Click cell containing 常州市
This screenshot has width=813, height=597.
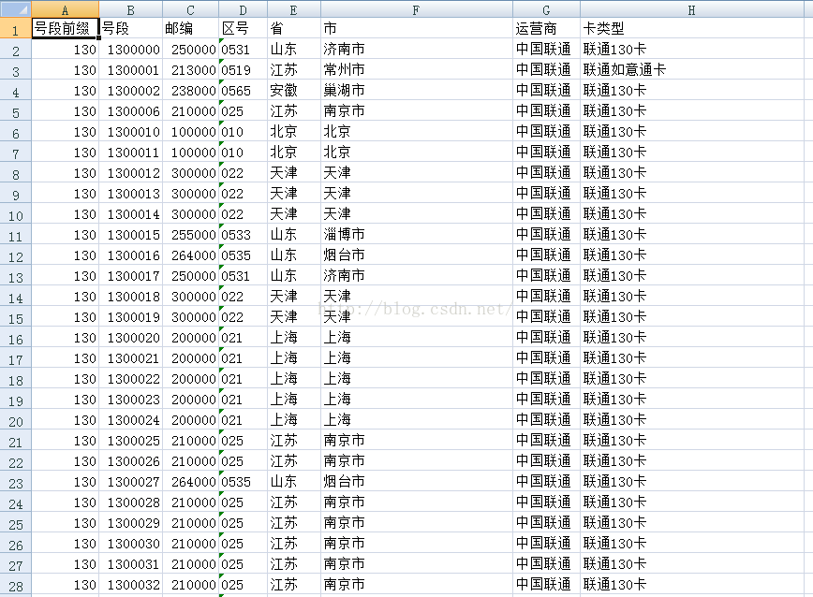click(x=417, y=70)
